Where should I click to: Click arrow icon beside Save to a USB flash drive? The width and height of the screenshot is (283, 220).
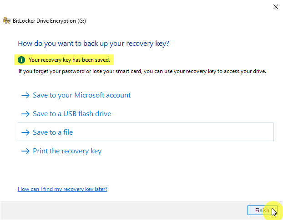pyautogui.click(x=25, y=114)
